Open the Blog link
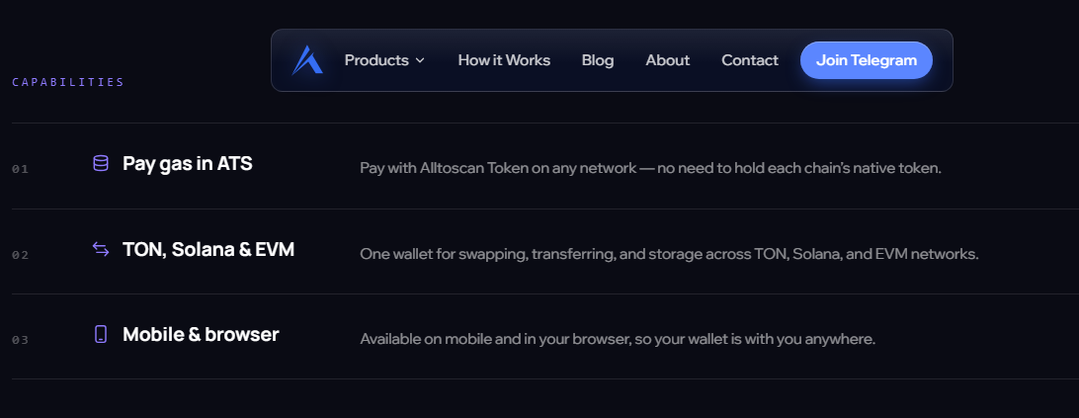 (x=597, y=60)
